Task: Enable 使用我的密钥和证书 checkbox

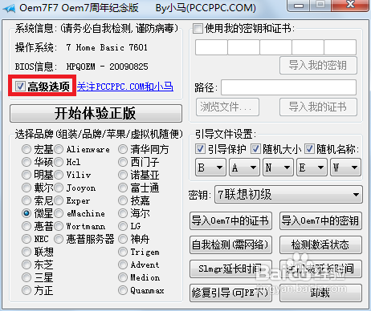Action: (x=198, y=28)
